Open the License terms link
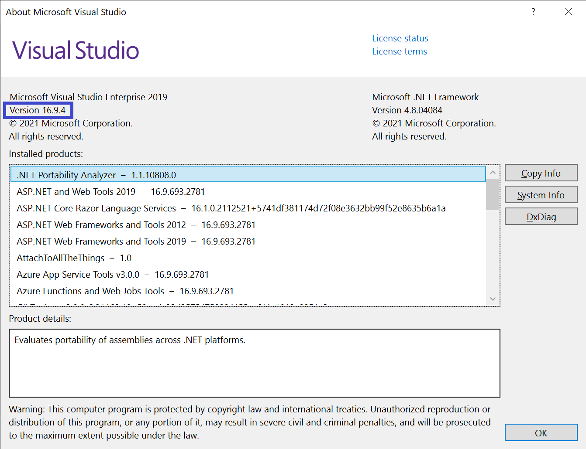Viewport: 586px width, 449px height. click(400, 51)
